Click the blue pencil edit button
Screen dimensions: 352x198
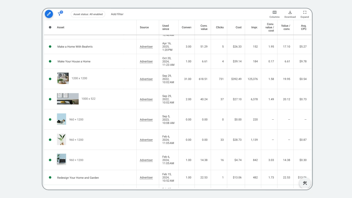[49, 14]
